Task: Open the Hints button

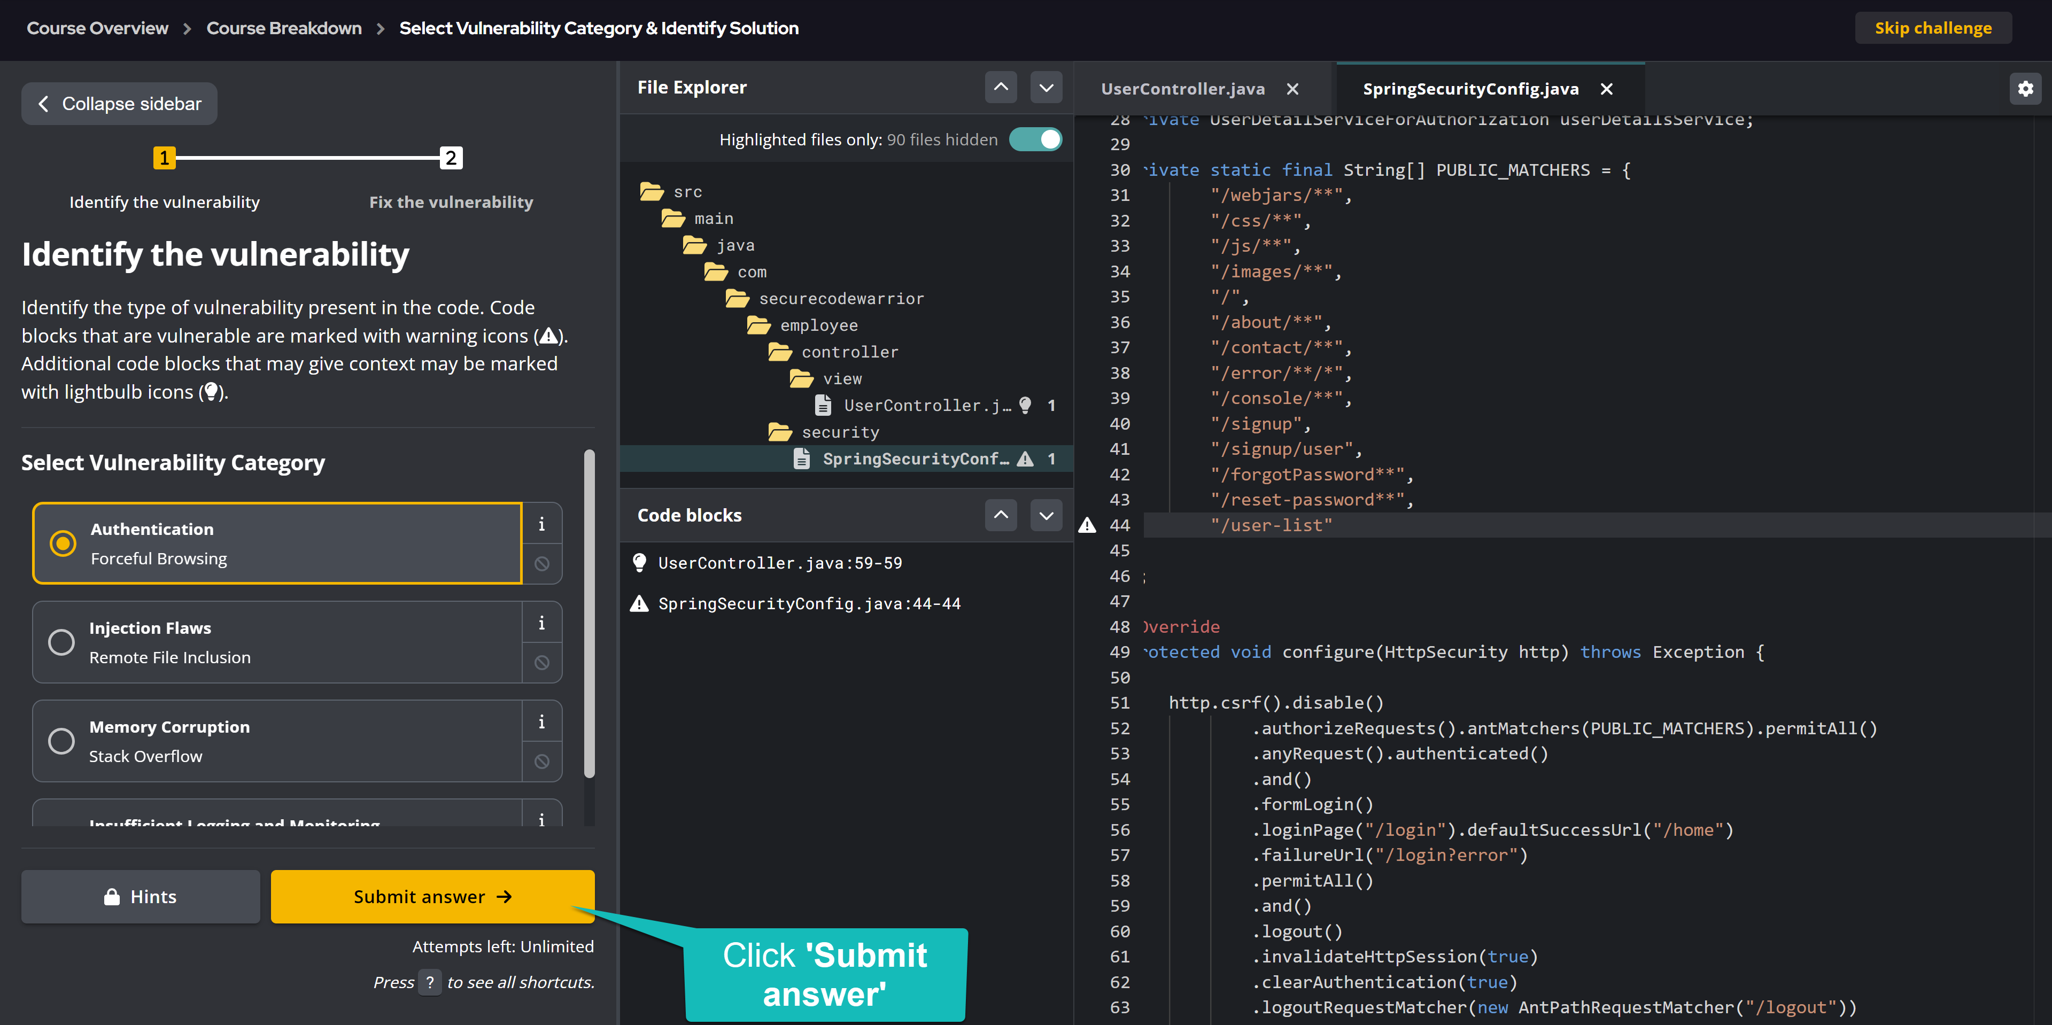Action: [x=140, y=897]
